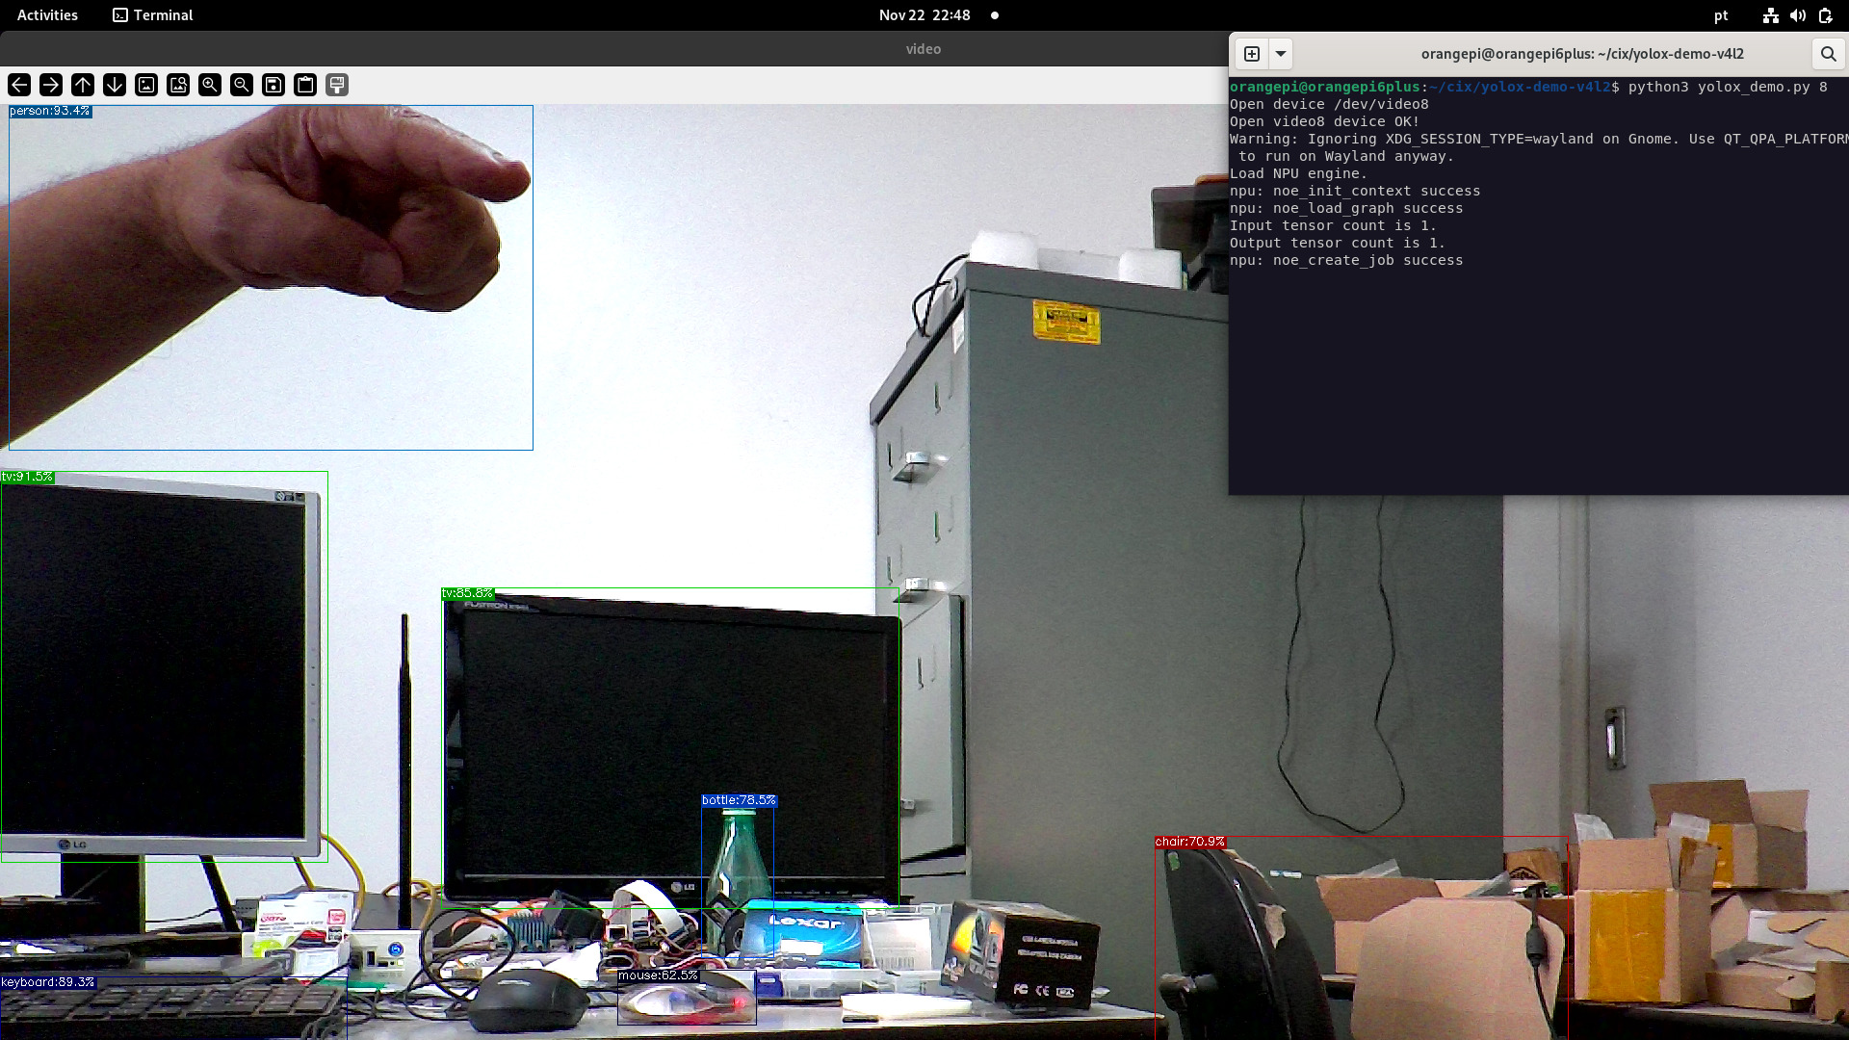Open a new terminal tab
Viewport: 1849px width, 1040px height.
[x=1252, y=54]
